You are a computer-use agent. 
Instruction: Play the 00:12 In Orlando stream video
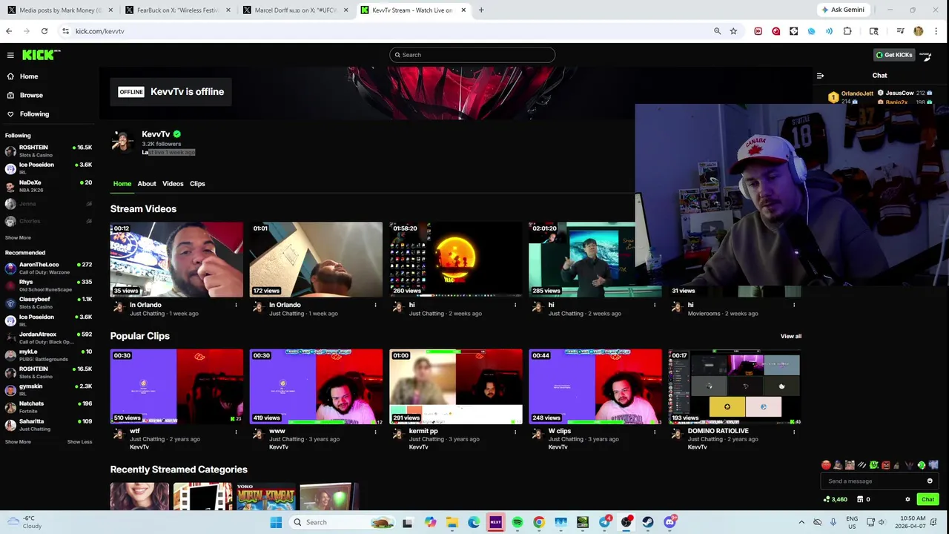(x=176, y=260)
